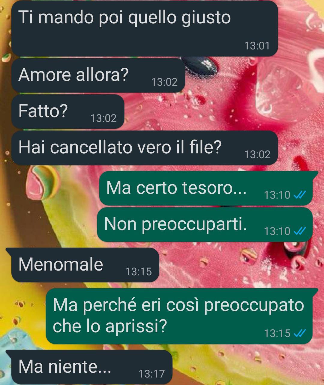Tap the 13:01 timestamp on the first message
Image resolution: width=324 pixels, height=385 pixels.
[x=257, y=46]
